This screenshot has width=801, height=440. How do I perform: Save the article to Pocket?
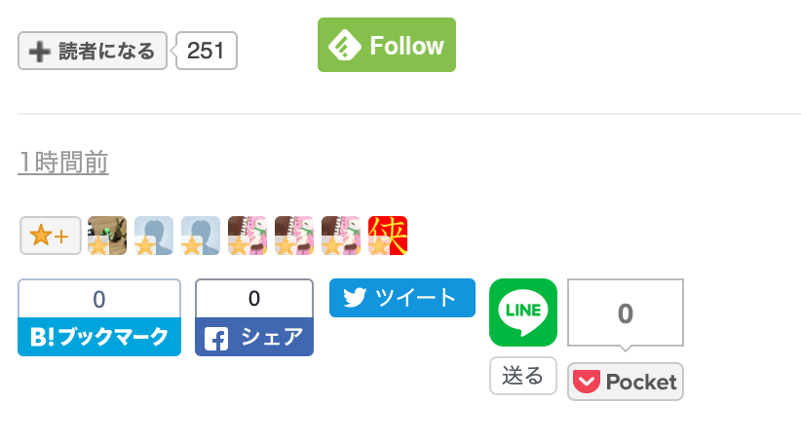(626, 382)
